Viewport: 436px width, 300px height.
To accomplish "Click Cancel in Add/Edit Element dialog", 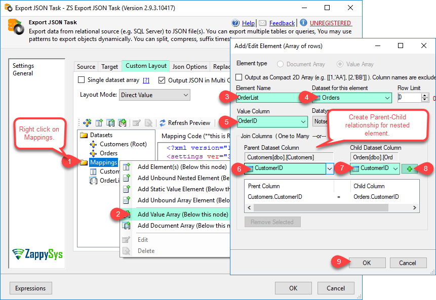I will pyautogui.click(x=408, y=263).
